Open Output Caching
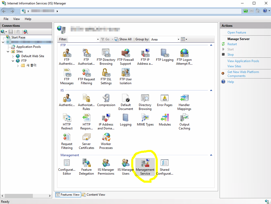The width and height of the screenshot is (271, 204). 184,122
